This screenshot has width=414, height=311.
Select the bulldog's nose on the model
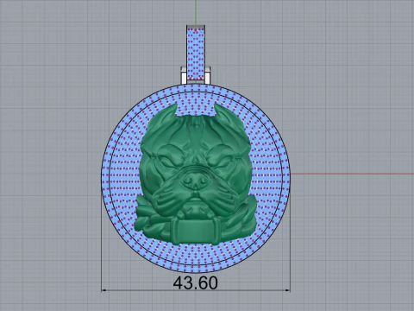coord(196,181)
